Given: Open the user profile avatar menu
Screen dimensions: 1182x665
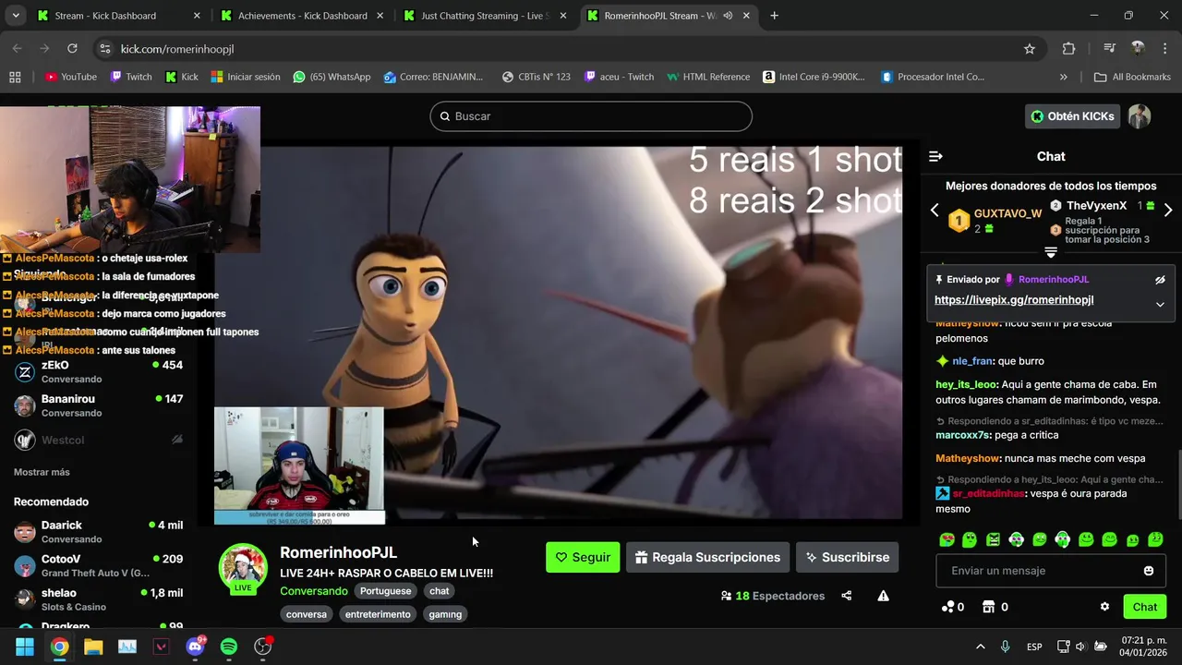Looking at the screenshot, I should [1140, 116].
